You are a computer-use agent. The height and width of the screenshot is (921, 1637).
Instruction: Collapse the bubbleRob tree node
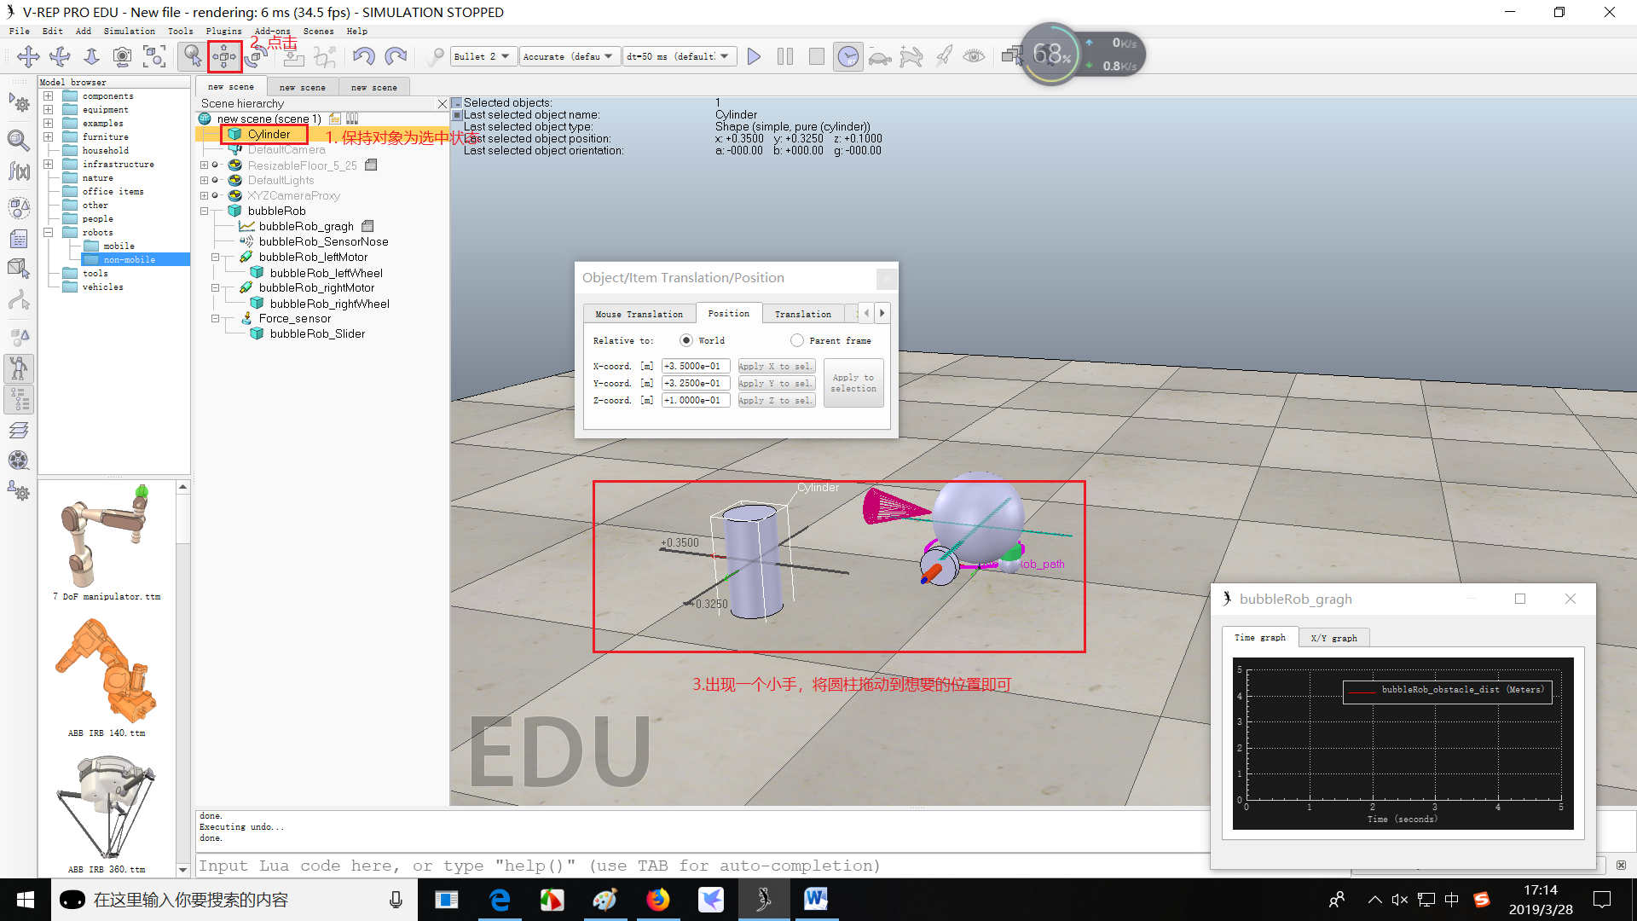pos(205,211)
